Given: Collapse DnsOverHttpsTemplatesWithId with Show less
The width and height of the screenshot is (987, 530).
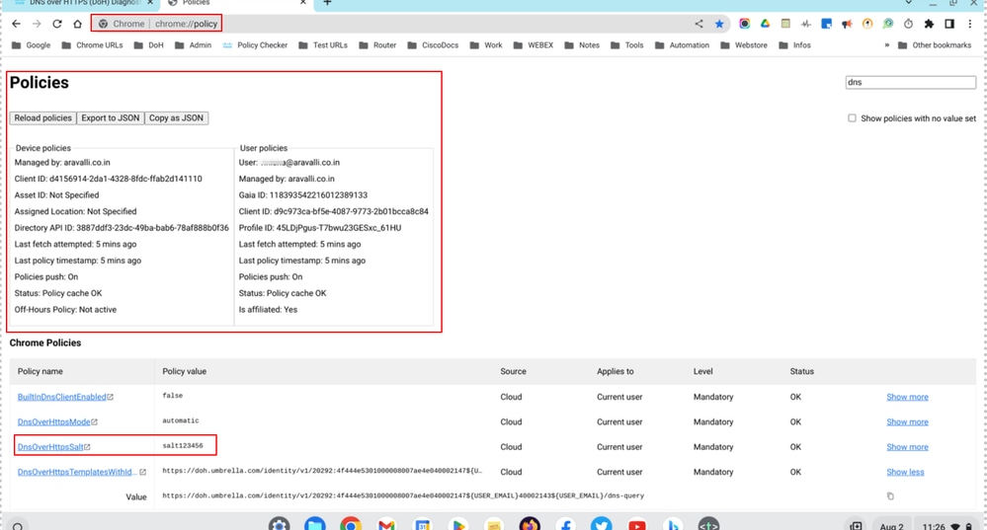Looking at the screenshot, I should pyautogui.click(x=905, y=472).
